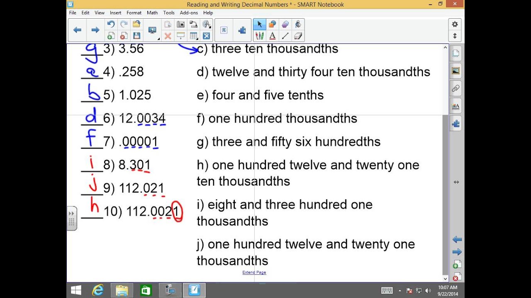Toggle full screen view icon
Screen dimensions: 531x298
206,36
